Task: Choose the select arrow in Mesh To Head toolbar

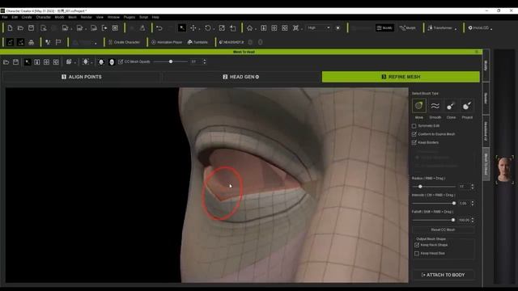Action: click(x=28, y=62)
